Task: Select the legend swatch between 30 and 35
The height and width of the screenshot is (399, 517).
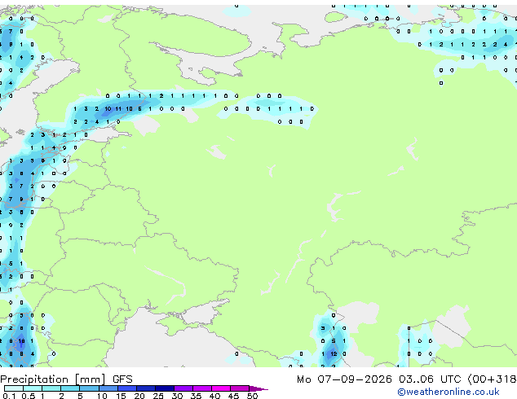Action: click(x=183, y=388)
